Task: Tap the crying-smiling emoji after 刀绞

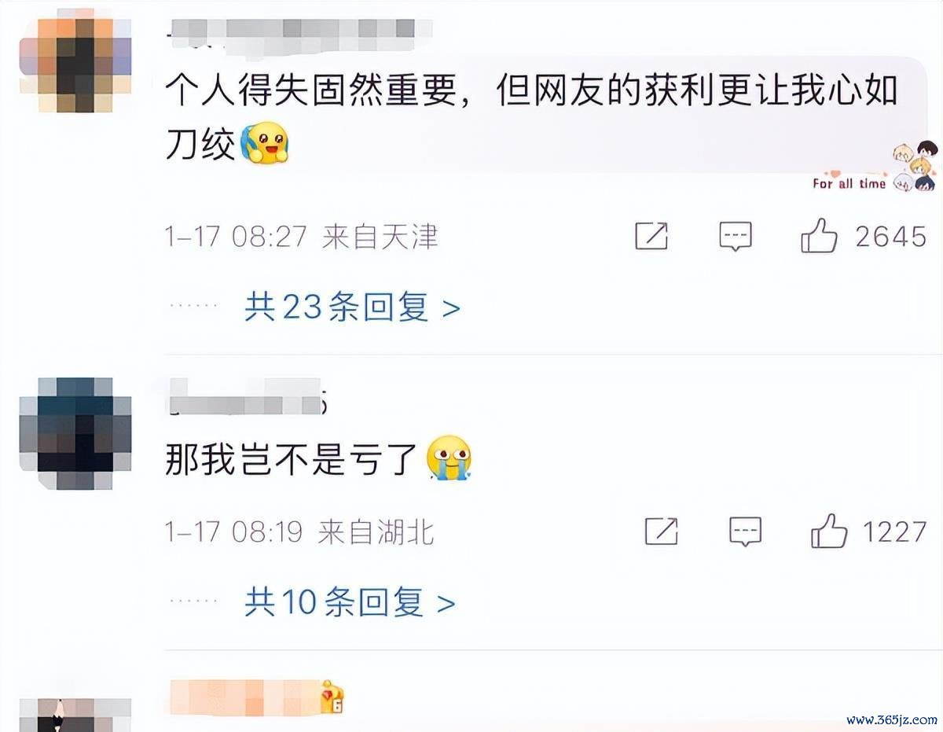Action: (x=265, y=142)
